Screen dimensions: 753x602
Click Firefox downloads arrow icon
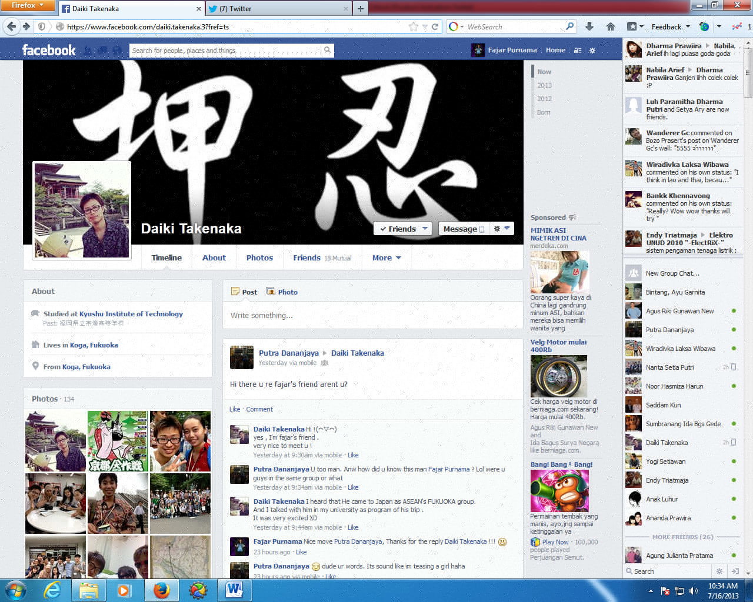point(589,26)
